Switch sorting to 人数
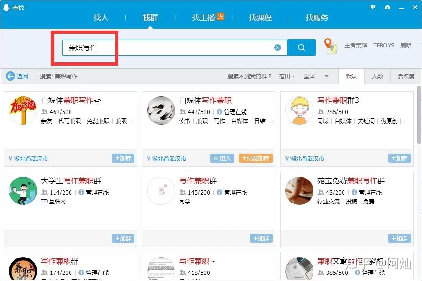 coord(378,76)
